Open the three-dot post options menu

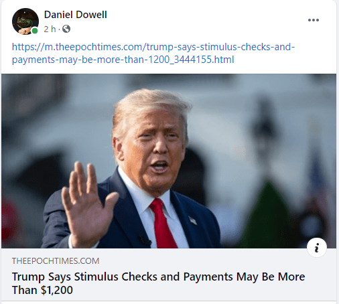point(314,20)
